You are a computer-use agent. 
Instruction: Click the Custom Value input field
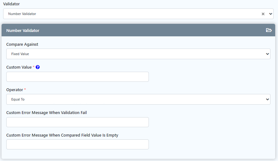(77, 77)
